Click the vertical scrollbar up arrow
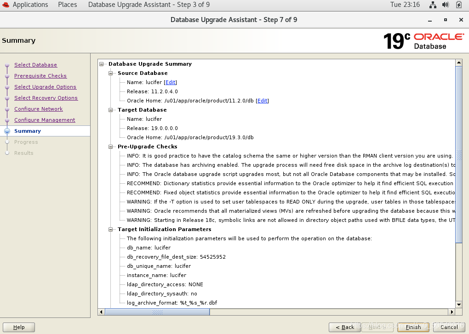This screenshot has height=334, width=469. [x=459, y=63]
